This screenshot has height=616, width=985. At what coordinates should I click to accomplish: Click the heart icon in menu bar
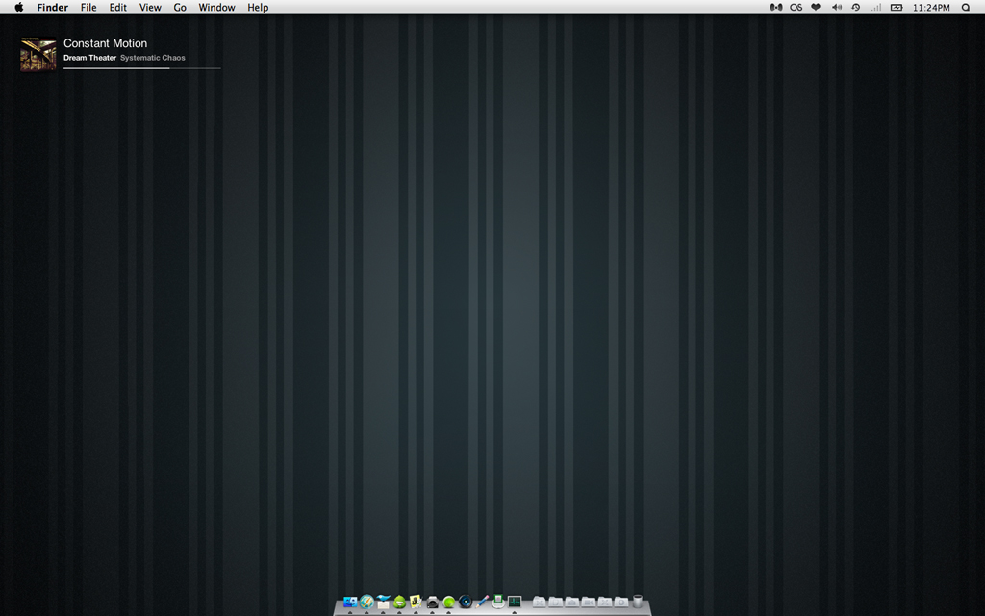click(816, 8)
